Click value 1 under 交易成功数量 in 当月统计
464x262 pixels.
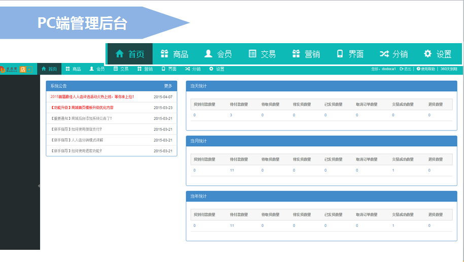394,171
